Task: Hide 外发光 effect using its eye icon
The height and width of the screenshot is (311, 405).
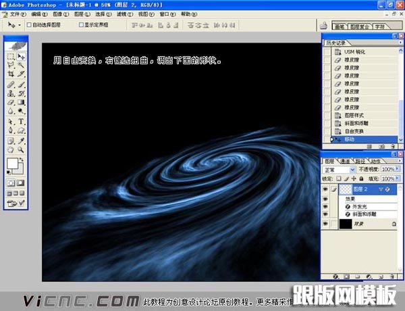Action: [x=325, y=207]
